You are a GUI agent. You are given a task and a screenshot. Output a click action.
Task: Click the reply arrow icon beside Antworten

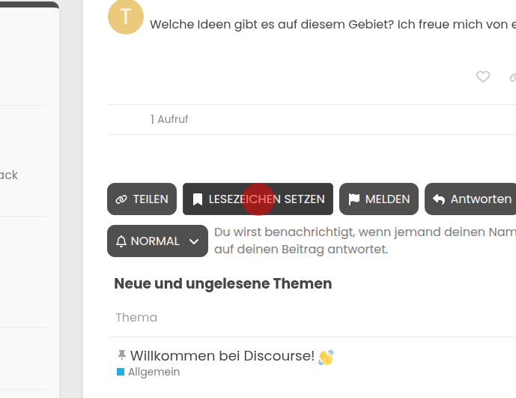(x=439, y=199)
